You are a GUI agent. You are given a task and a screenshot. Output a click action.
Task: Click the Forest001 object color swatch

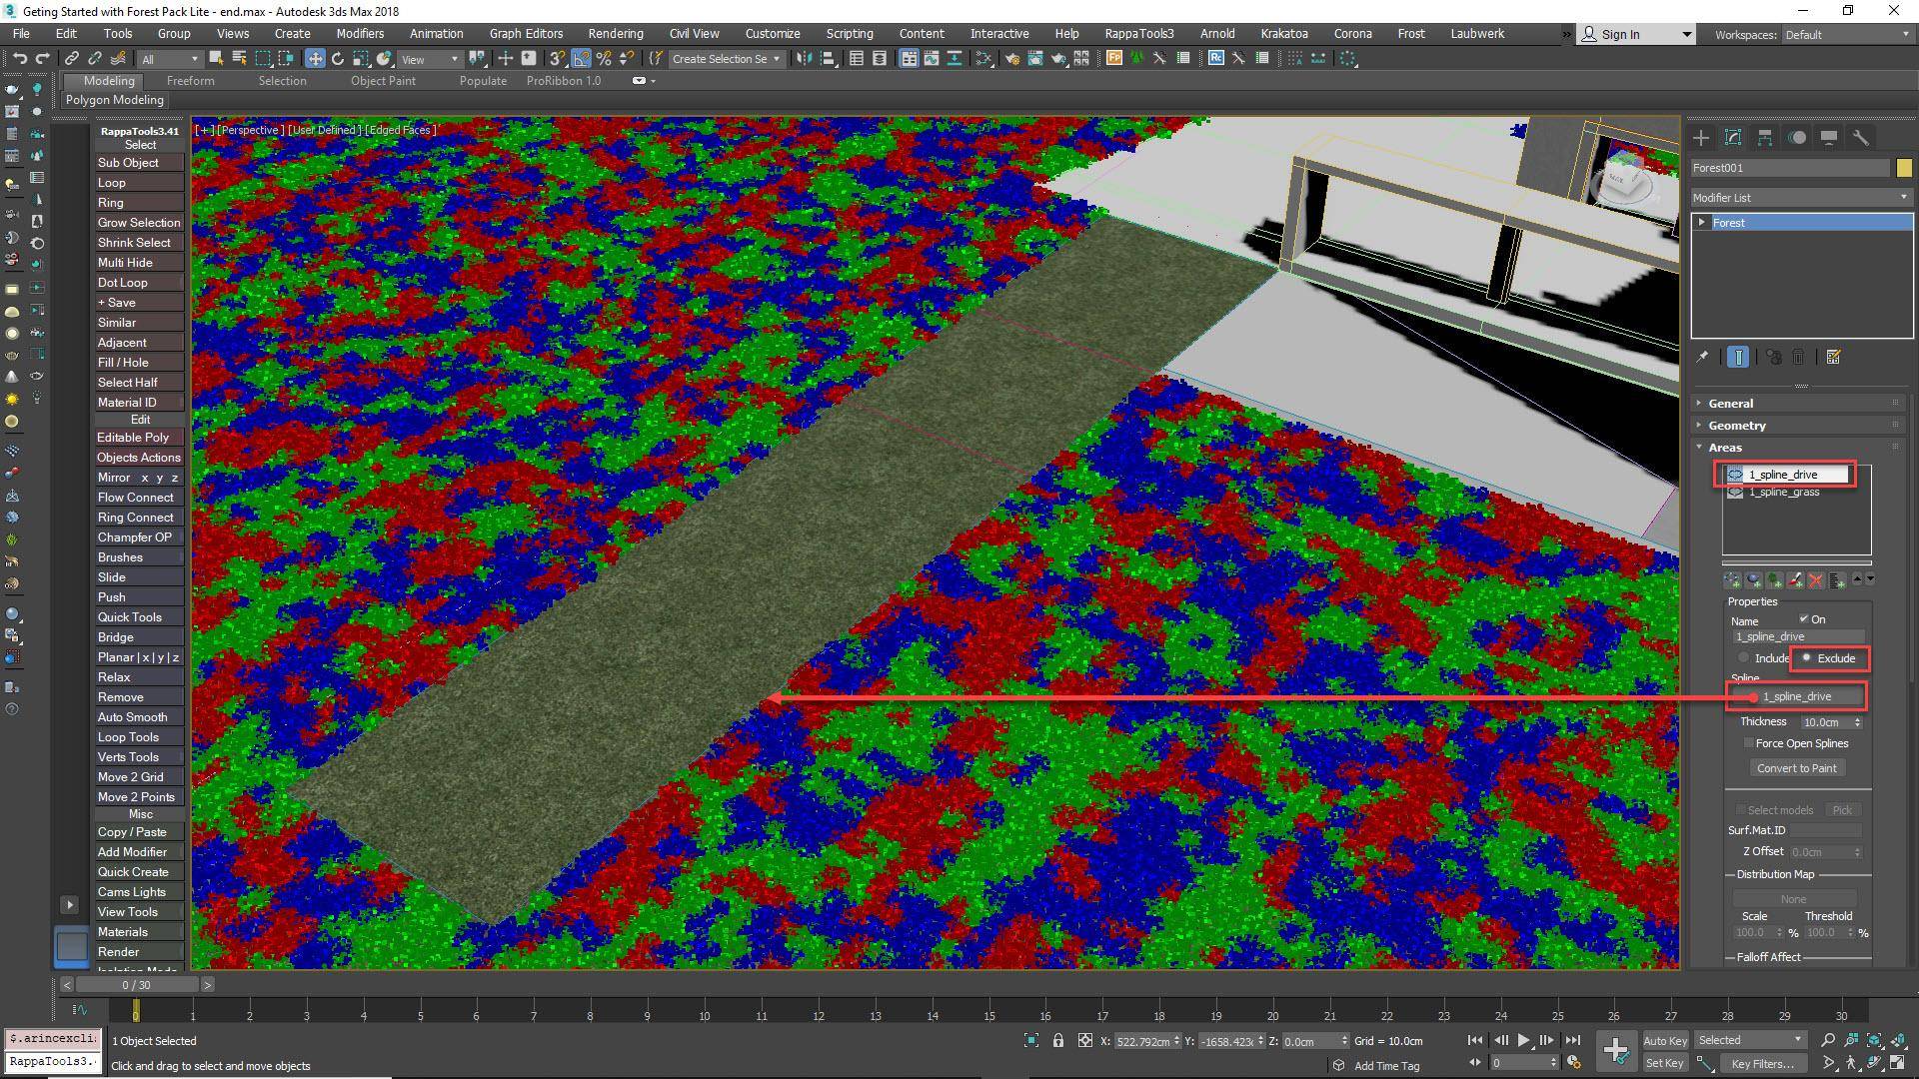click(x=1905, y=168)
